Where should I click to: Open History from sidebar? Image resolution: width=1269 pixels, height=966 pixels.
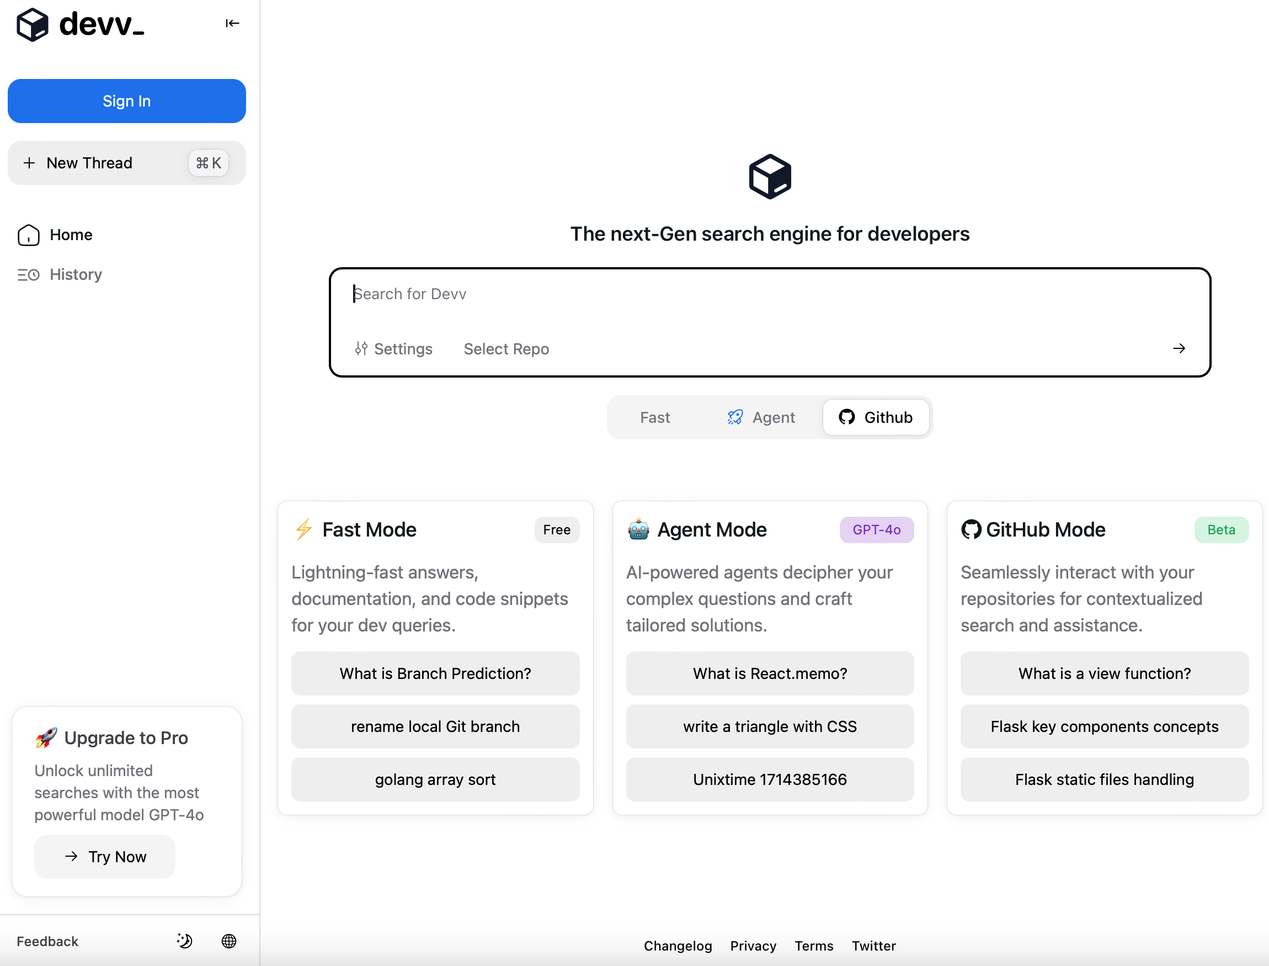tap(75, 274)
